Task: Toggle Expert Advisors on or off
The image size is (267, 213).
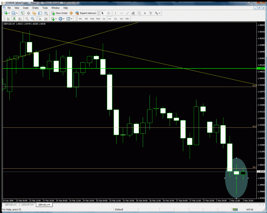Action: point(86,13)
